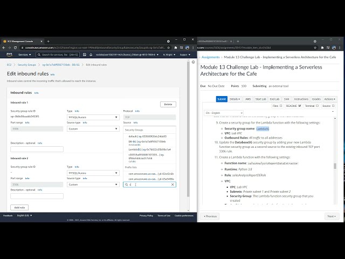Open extensions icon in the lab window
The width and height of the screenshot is (345, 259).
coord(322,47)
